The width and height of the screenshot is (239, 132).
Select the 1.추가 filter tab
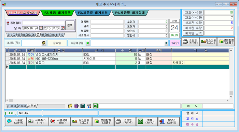[12, 106]
